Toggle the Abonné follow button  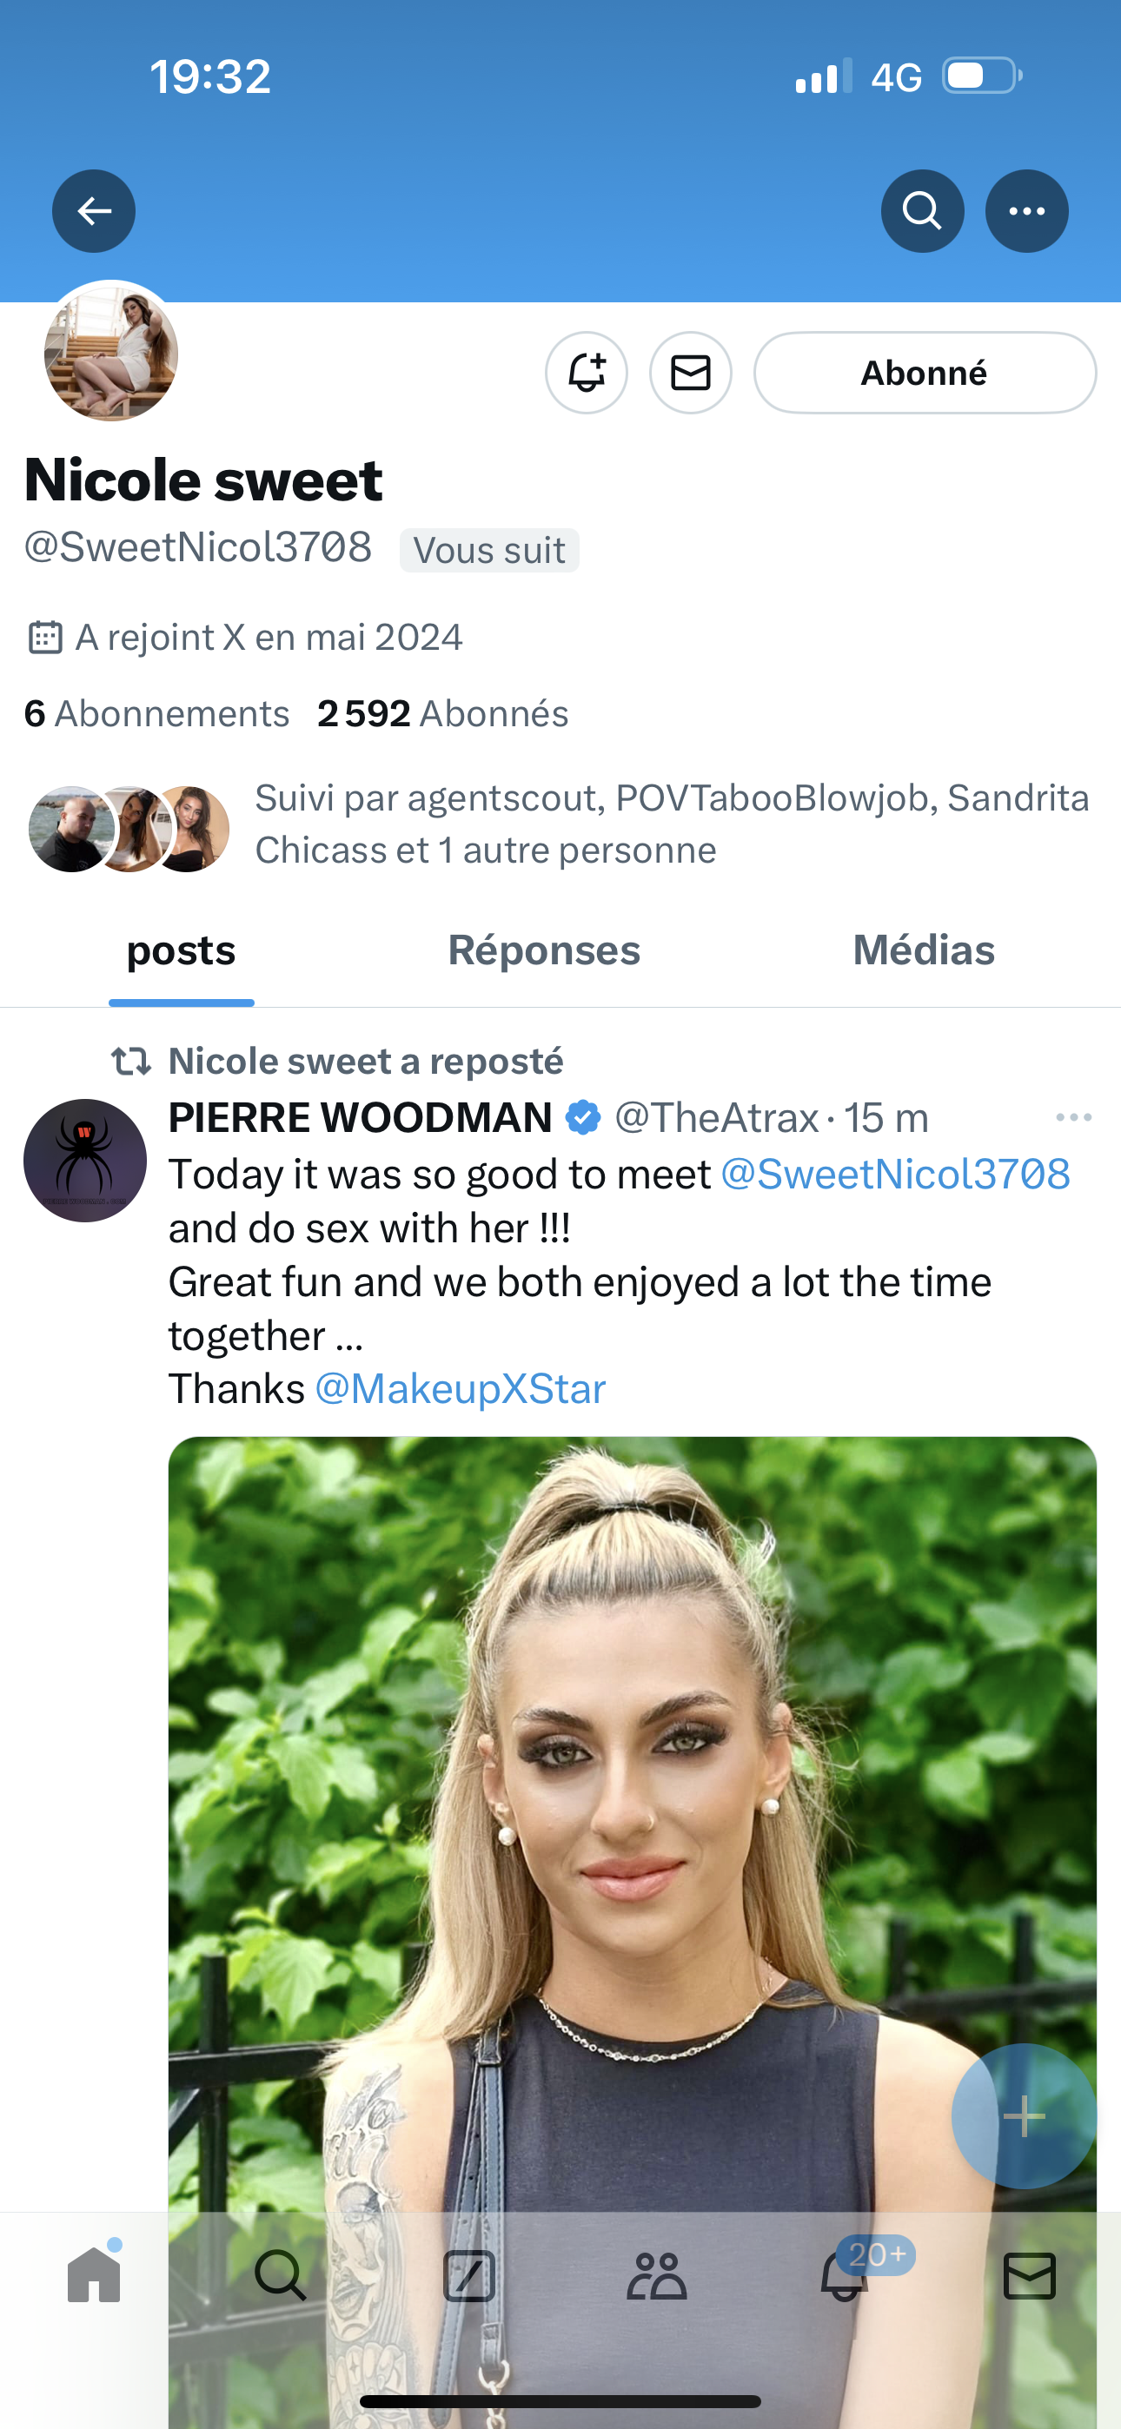click(924, 373)
